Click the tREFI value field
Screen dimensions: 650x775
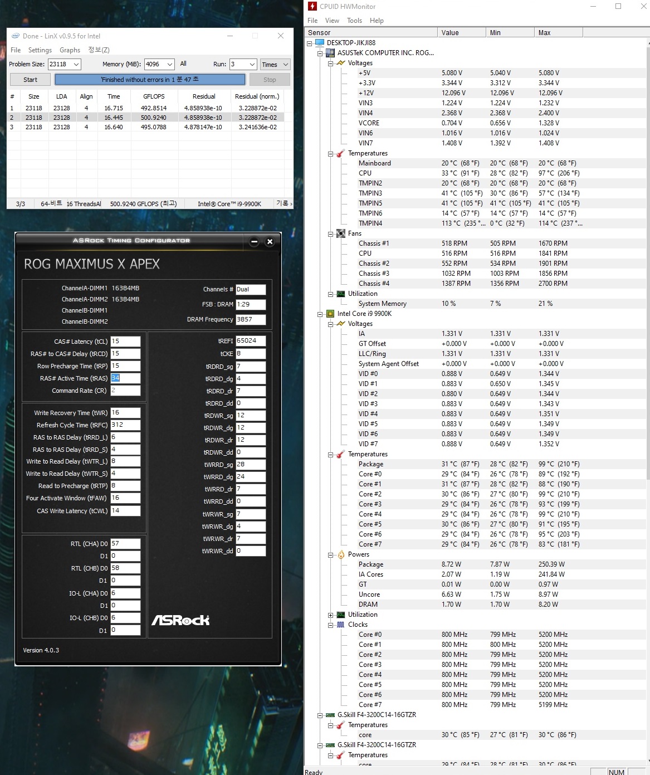click(x=251, y=340)
